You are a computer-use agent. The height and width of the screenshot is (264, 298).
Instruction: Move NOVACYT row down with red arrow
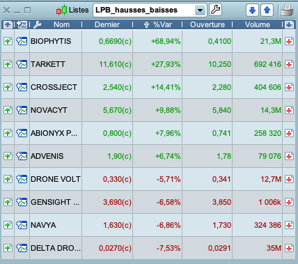coord(289,110)
